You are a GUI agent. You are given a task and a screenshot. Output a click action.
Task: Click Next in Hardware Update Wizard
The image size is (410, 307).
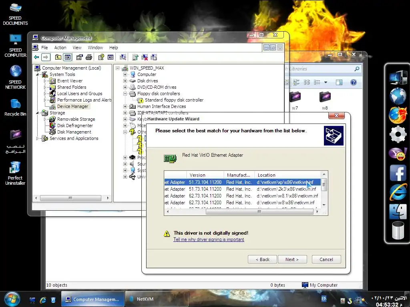pyautogui.click(x=292, y=259)
